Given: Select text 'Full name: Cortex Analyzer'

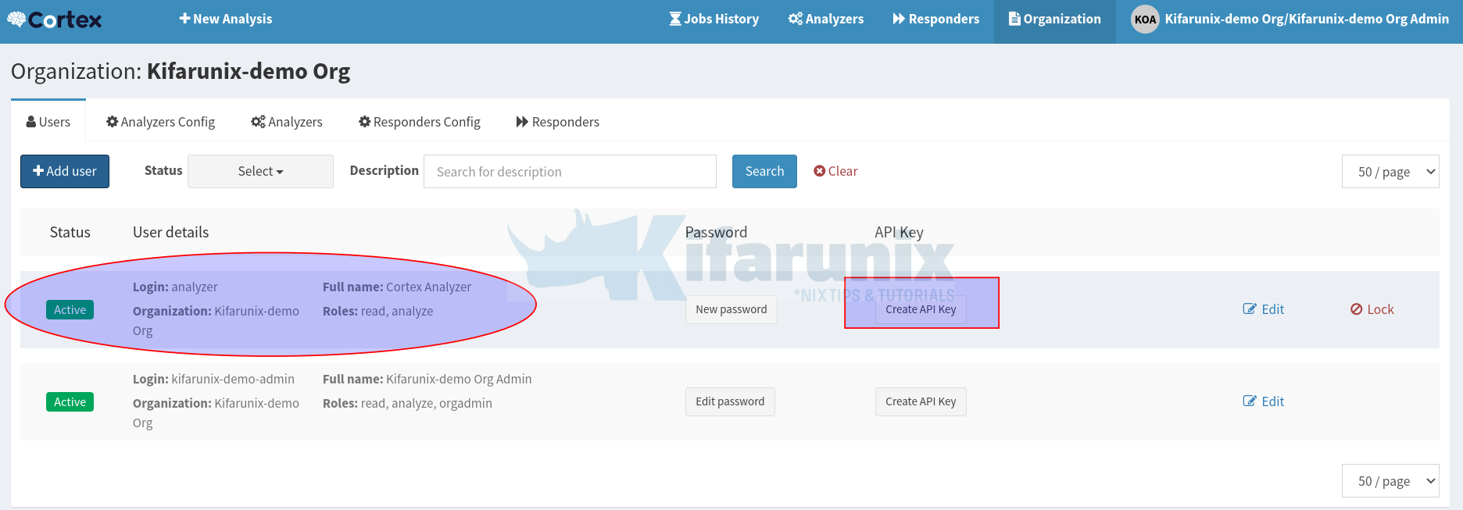Looking at the screenshot, I should [397, 287].
